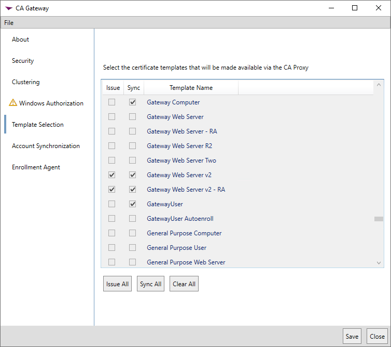This screenshot has width=391, height=347.
Task: Click the warning icon beside Windows Authorization
Action: click(13, 103)
